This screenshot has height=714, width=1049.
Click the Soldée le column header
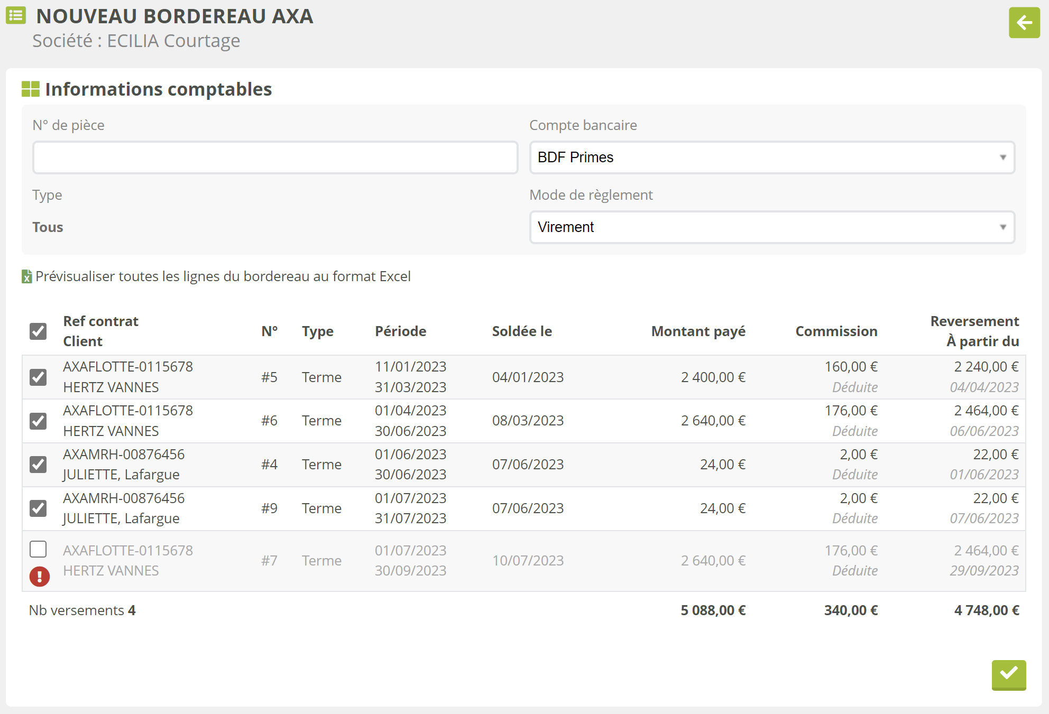[x=521, y=331]
